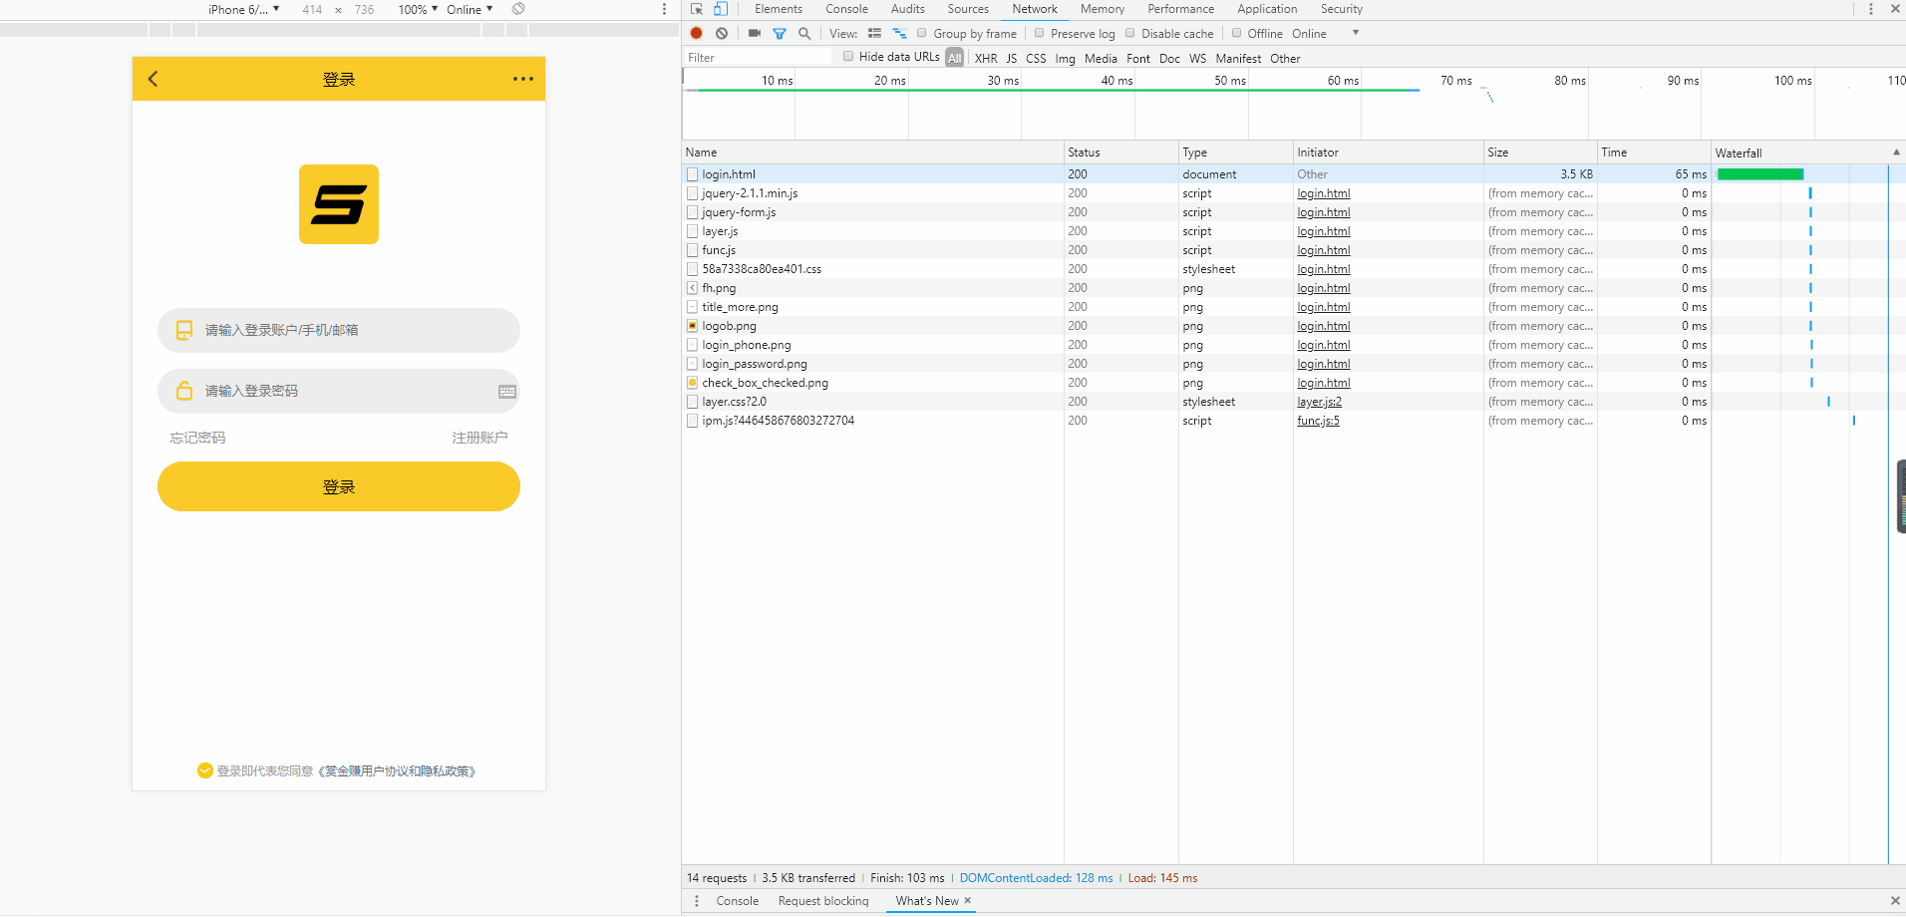Toggle show overview icon
1906x917 pixels.
coord(899,33)
